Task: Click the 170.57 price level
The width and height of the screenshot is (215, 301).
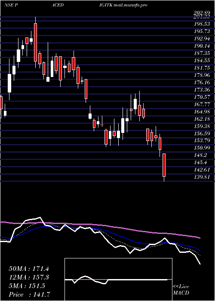Action: point(202,97)
